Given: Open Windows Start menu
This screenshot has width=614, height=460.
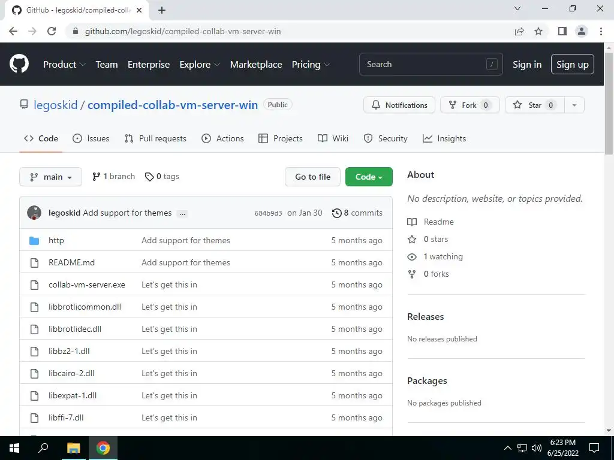Looking at the screenshot, I should click(x=14, y=448).
